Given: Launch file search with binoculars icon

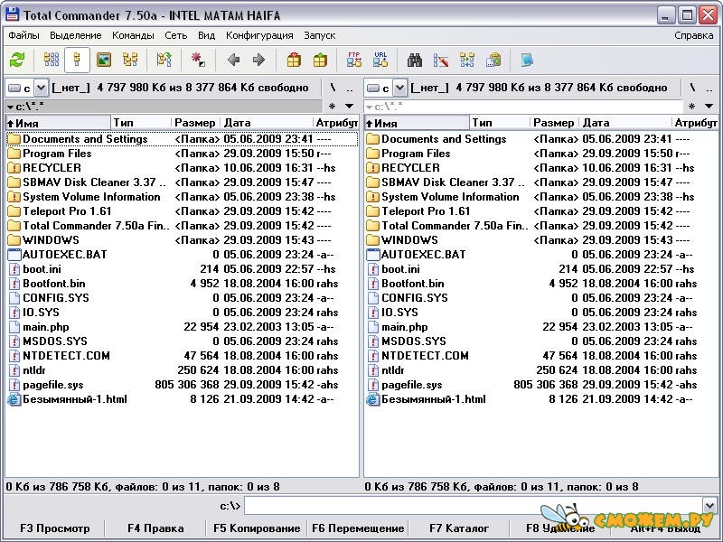Looking at the screenshot, I should [x=415, y=60].
